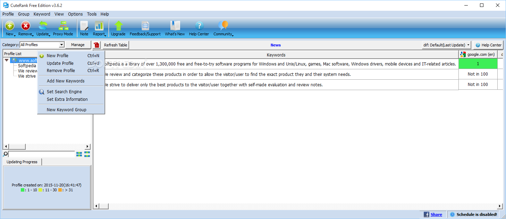Image resolution: width=506 pixels, height=219 pixels.
Task: Open the Group menu
Action: [24, 14]
